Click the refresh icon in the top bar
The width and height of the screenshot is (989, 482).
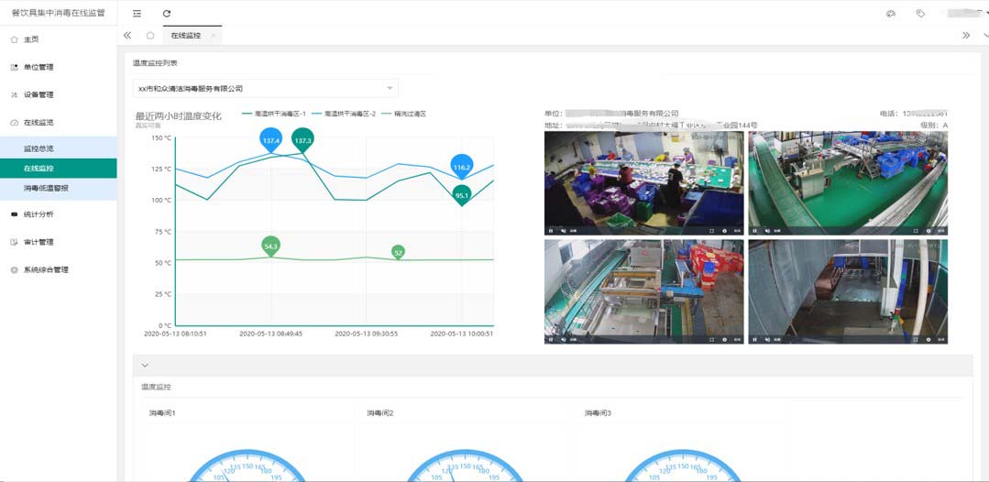167,13
